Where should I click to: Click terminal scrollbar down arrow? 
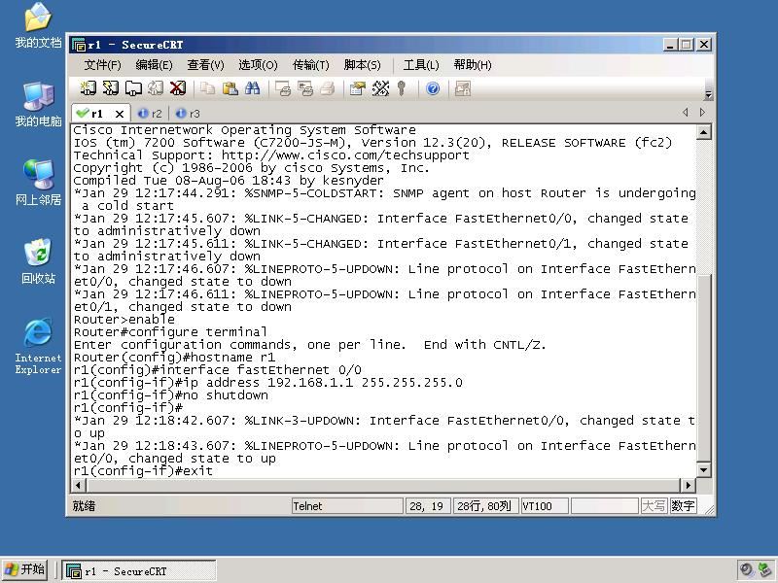703,469
